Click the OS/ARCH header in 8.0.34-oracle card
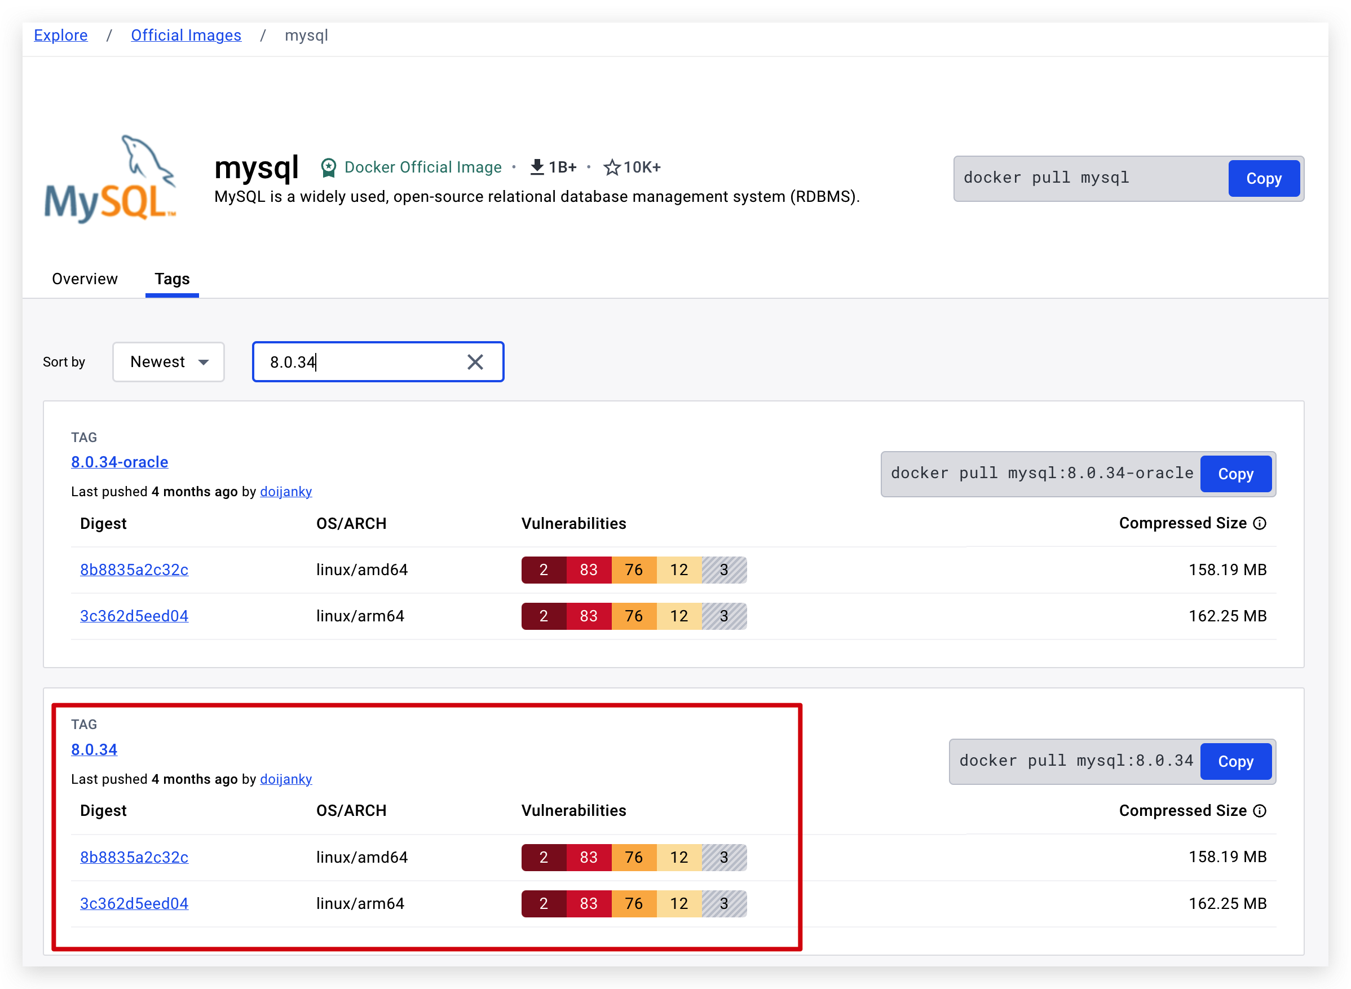The image size is (1351, 989). [x=351, y=523]
